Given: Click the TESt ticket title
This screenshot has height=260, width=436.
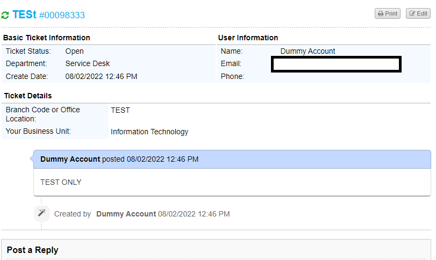Looking at the screenshot, I should 24,15.
